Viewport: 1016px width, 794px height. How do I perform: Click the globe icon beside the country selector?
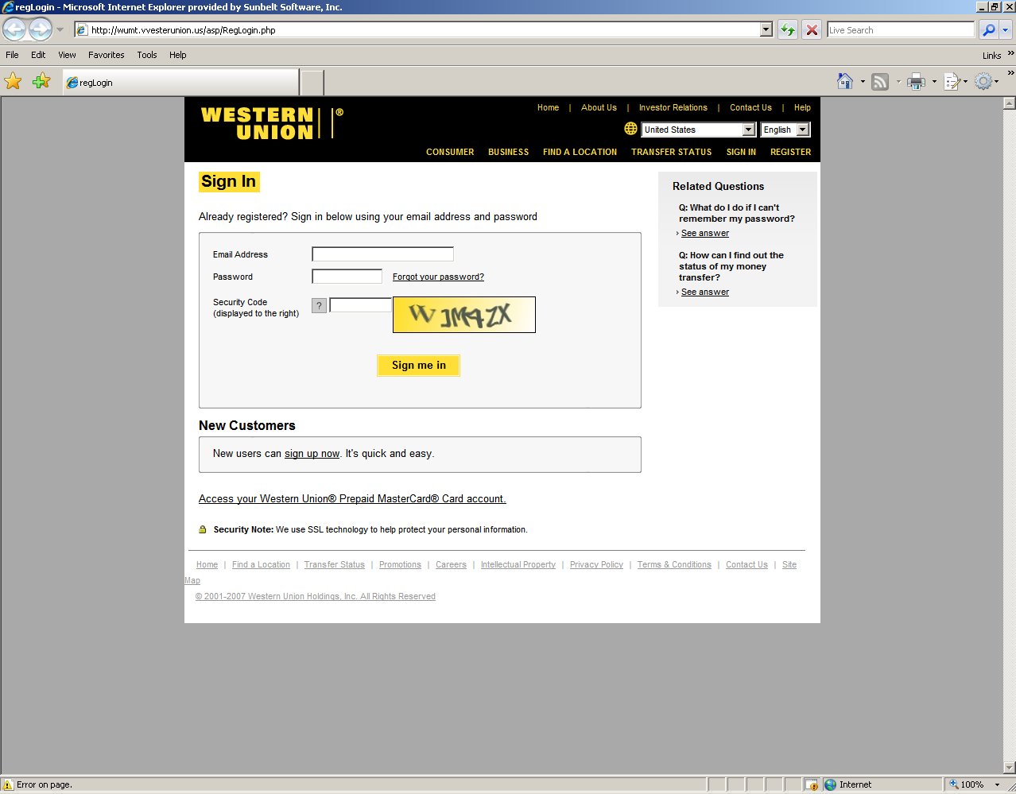click(x=630, y=129)
